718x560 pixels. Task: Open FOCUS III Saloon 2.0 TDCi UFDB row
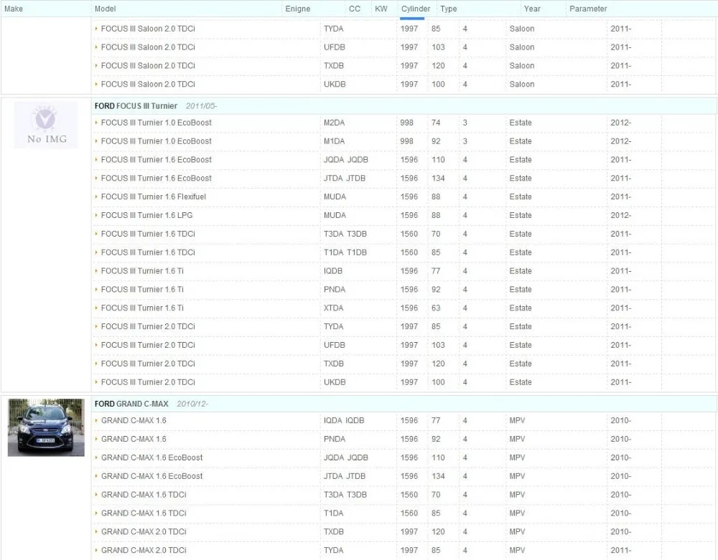point(404,47)
